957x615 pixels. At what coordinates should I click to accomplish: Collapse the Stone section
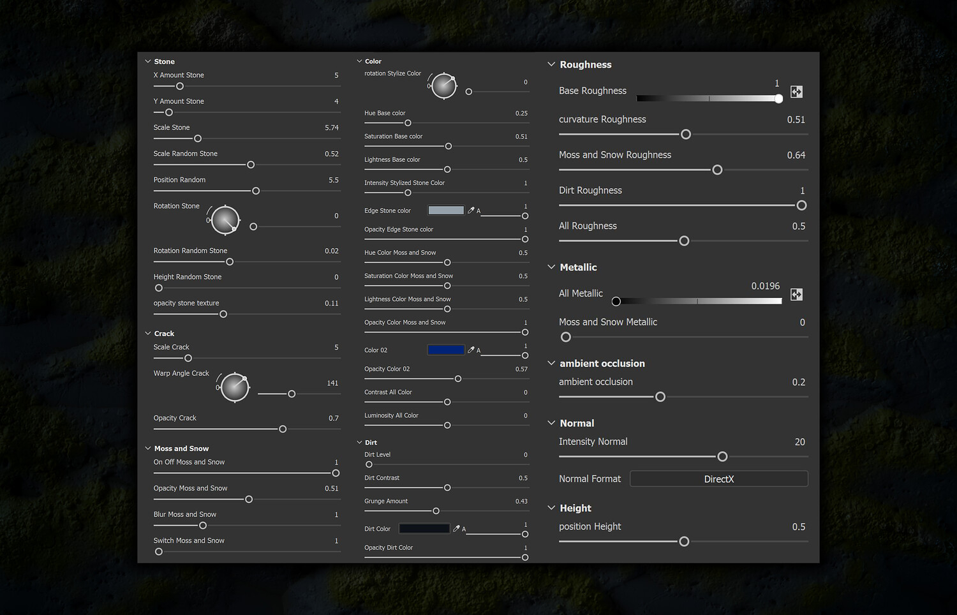(148, 62)
